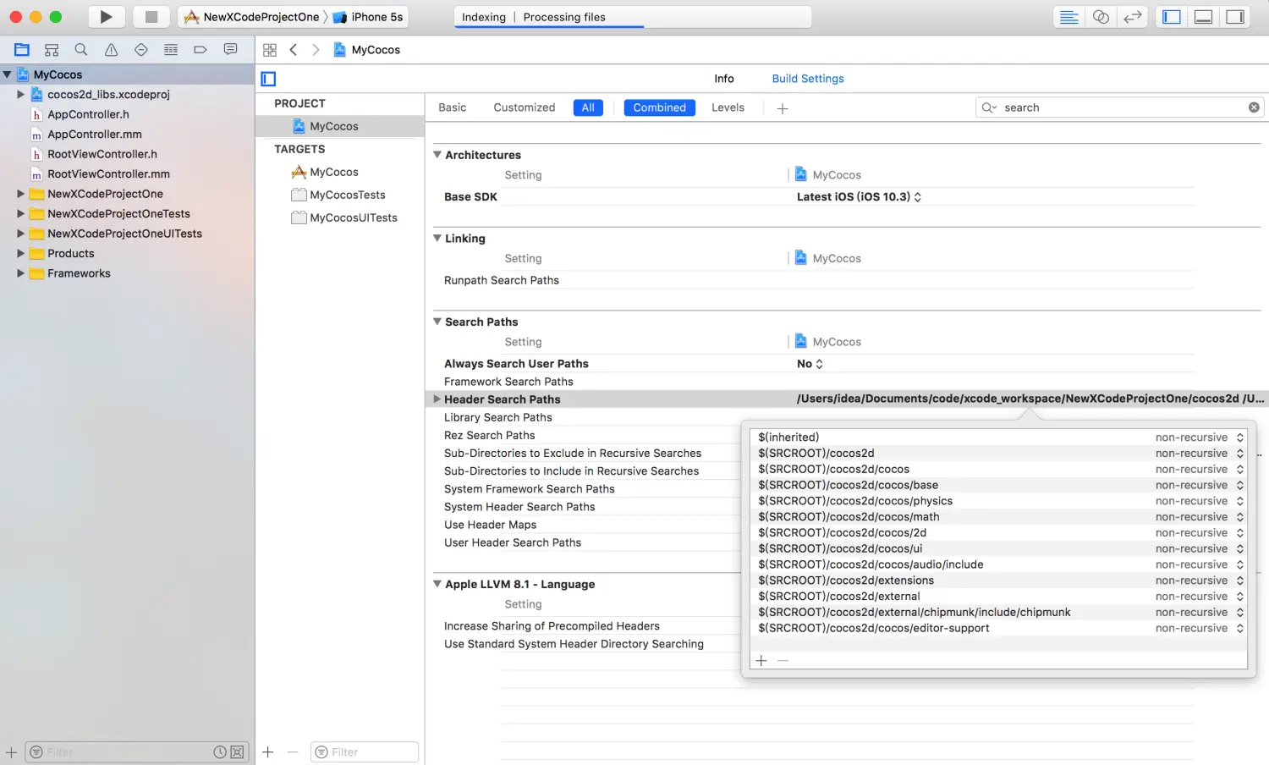1269x765 pixels.
Task: Click the search field in Build Settings
Action: (x=1121, y=107)
